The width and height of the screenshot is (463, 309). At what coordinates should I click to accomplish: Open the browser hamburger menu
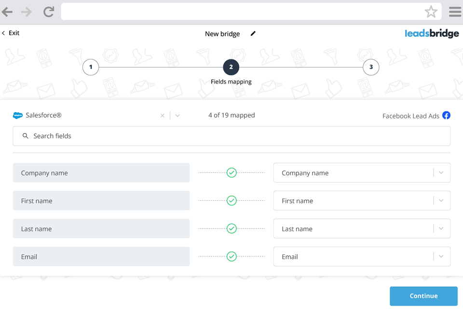coord(455,12)
